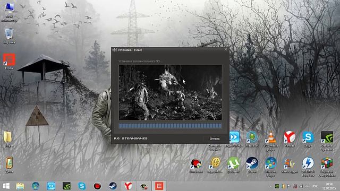Open Steam from the taskbar
The width and height of the screenshot is (340, 191).
(113, 186)
